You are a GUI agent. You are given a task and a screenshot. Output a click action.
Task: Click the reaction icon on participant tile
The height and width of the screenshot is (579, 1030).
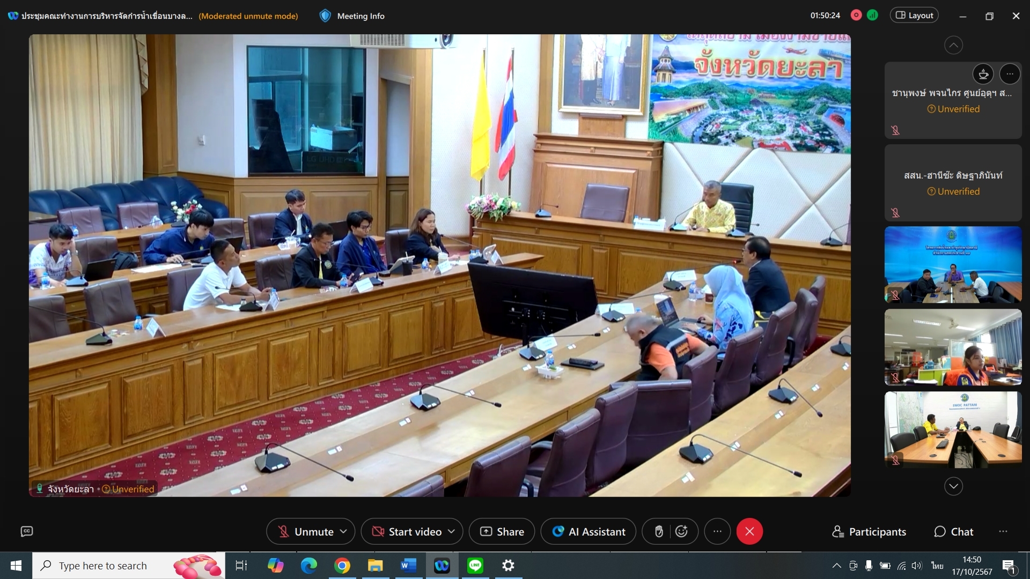click(x=983, y=74)
